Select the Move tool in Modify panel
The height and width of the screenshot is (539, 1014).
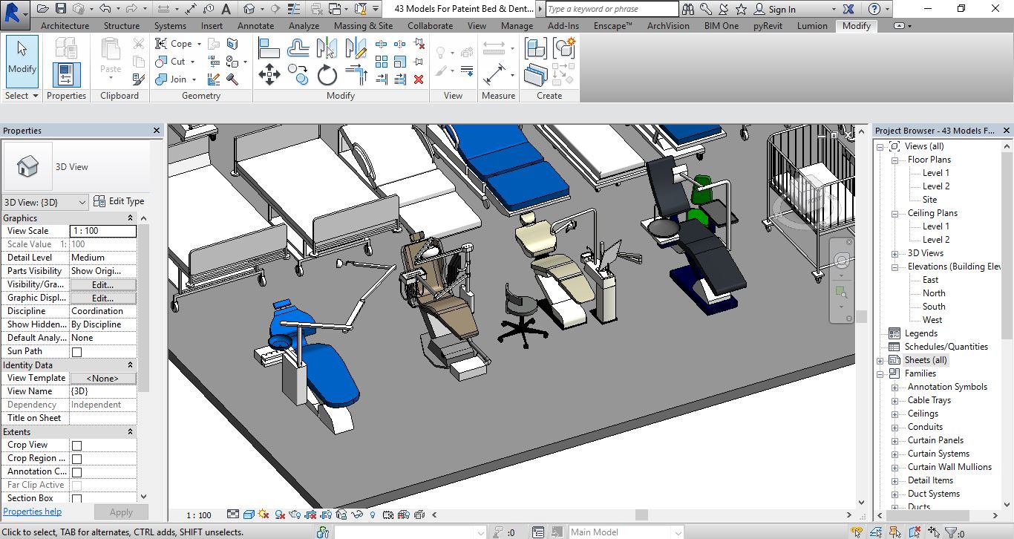click(269, 74)
